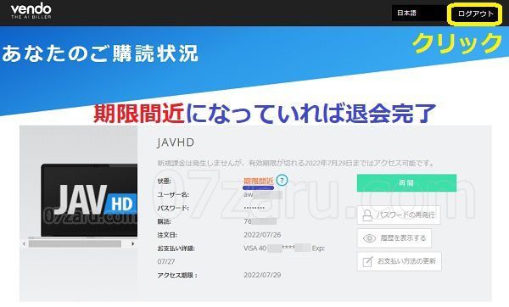Click the JAVHD laptop thumbnail image
Image resolution: width=509 pixels, height=307 pixels.
click(x=89, y=200)
